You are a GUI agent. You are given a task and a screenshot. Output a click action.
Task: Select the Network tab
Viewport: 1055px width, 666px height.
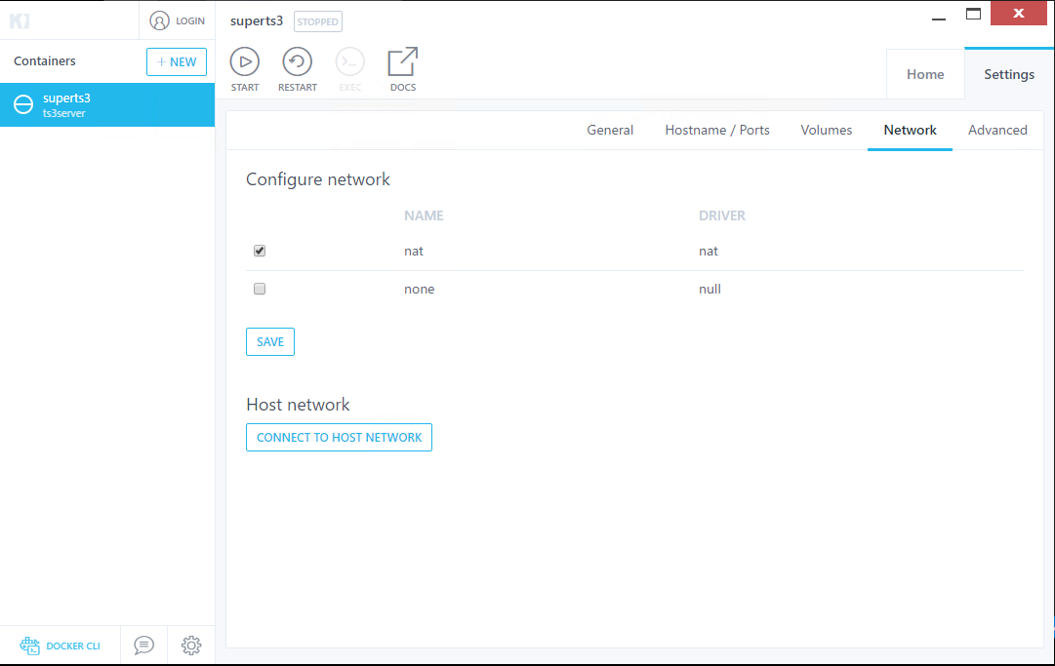point(910,131)
